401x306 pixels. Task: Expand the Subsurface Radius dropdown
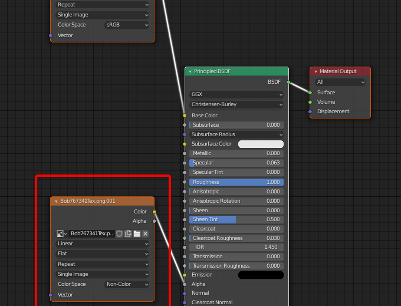point(236,134)
